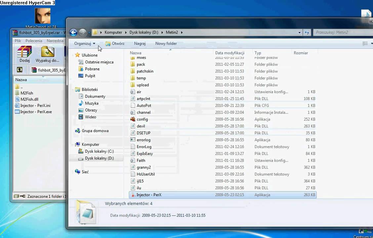Image resolution: width=373 pixels, height=238 pixels.
Task: Open recent locations dropdown beside nav arrows
Action: [x=89, y=33]
